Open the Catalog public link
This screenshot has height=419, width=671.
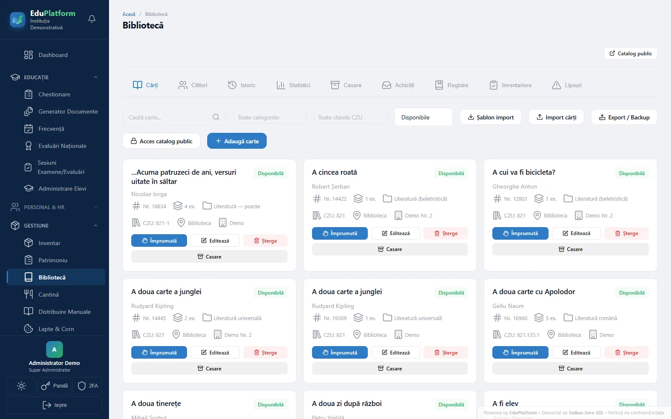(x=631, y=54)
